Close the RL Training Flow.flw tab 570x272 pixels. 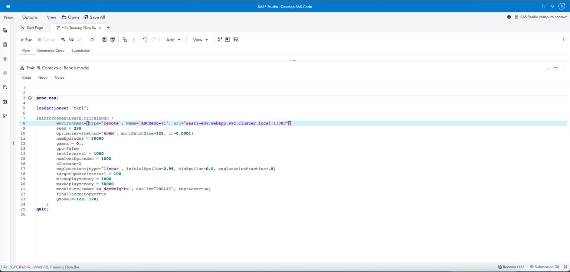point(99,28)
